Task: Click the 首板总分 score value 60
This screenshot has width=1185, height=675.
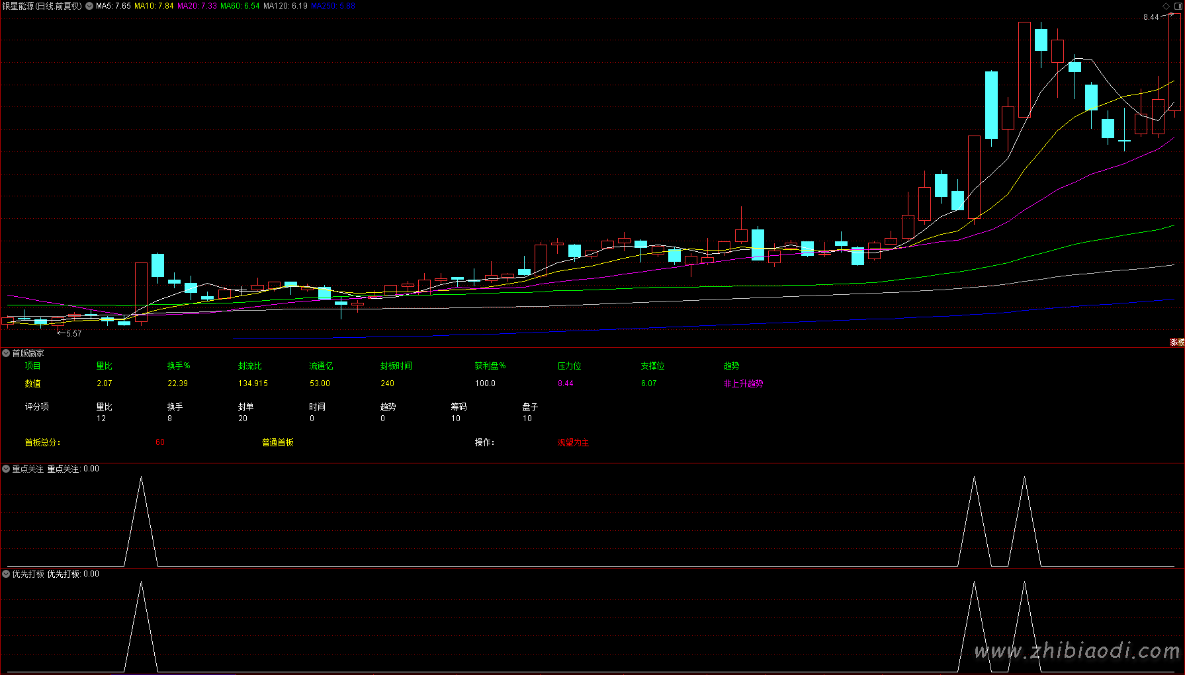Action: click(160, 443)
